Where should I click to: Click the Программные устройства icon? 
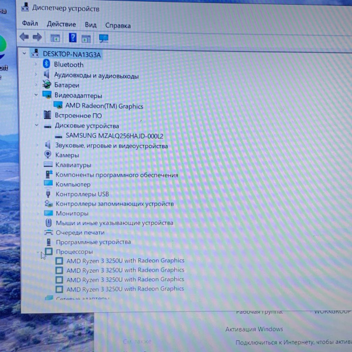[49, 242]
